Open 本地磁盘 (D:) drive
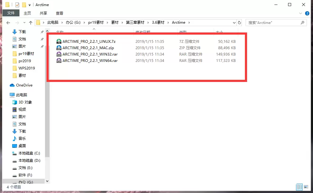313x193 pixels. coord(29,161)
